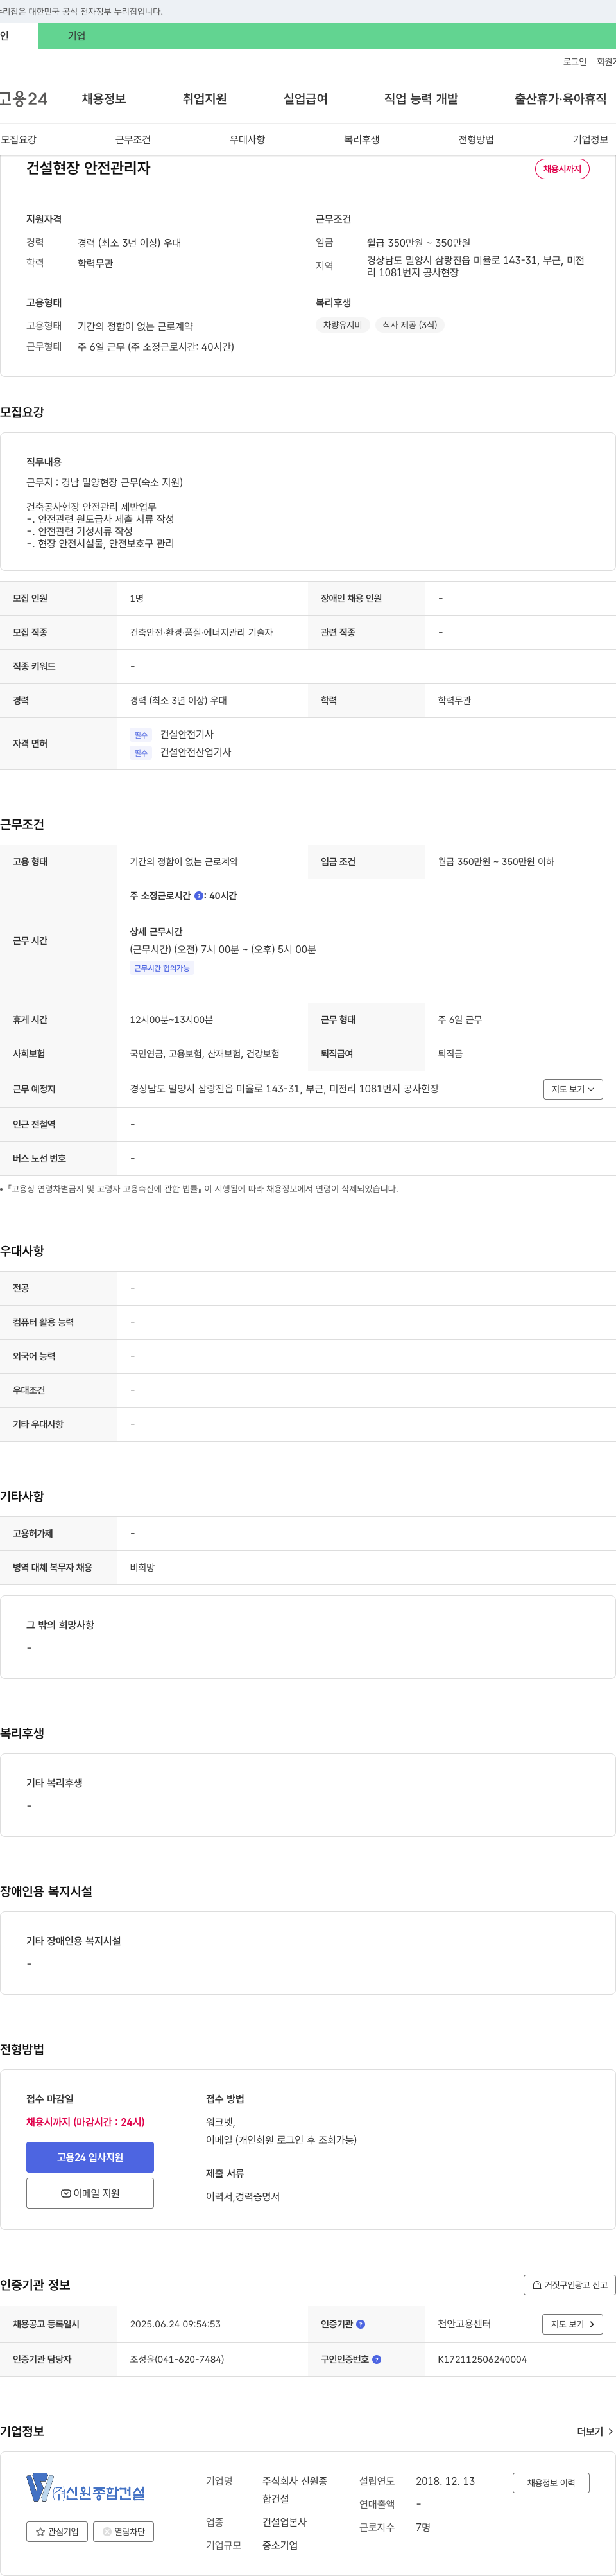The width and height of the screenshot is (616, 2576).
Task: Expand 지도 보기 dropdown for 근무 예정지
Action: click(x=573, y=1089)
